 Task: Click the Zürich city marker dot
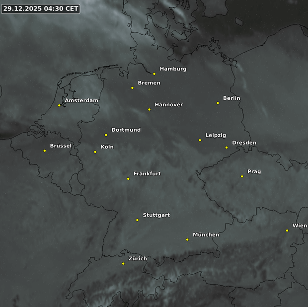click(123, 264)
